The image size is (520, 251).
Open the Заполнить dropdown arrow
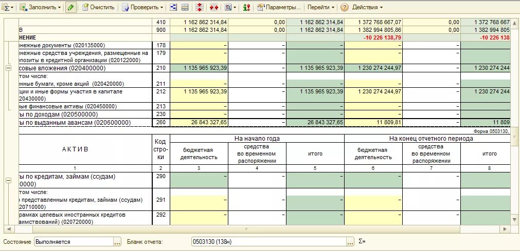(x=59, y=7)
